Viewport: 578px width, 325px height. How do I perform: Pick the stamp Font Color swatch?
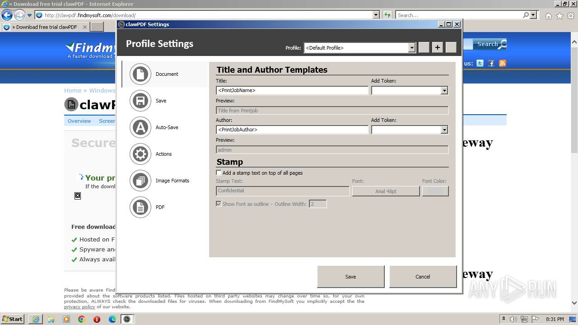[x=435, y=191]
